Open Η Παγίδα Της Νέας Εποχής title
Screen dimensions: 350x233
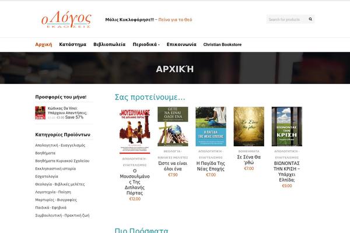click(x=211, y=166)
